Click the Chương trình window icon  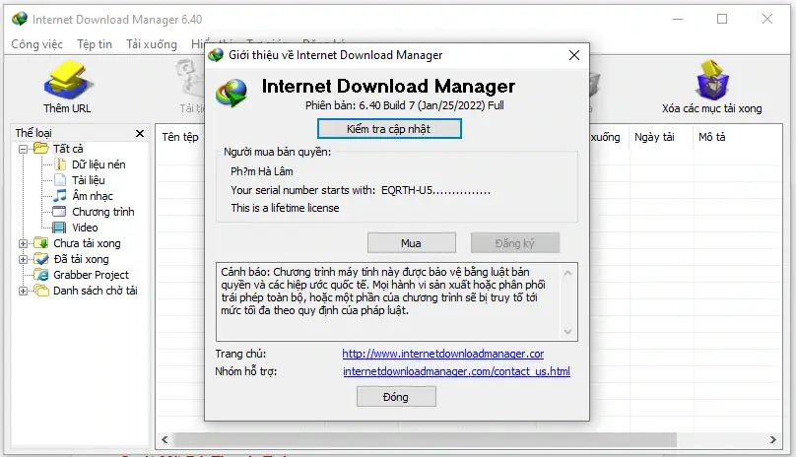[x=60, y=211]
